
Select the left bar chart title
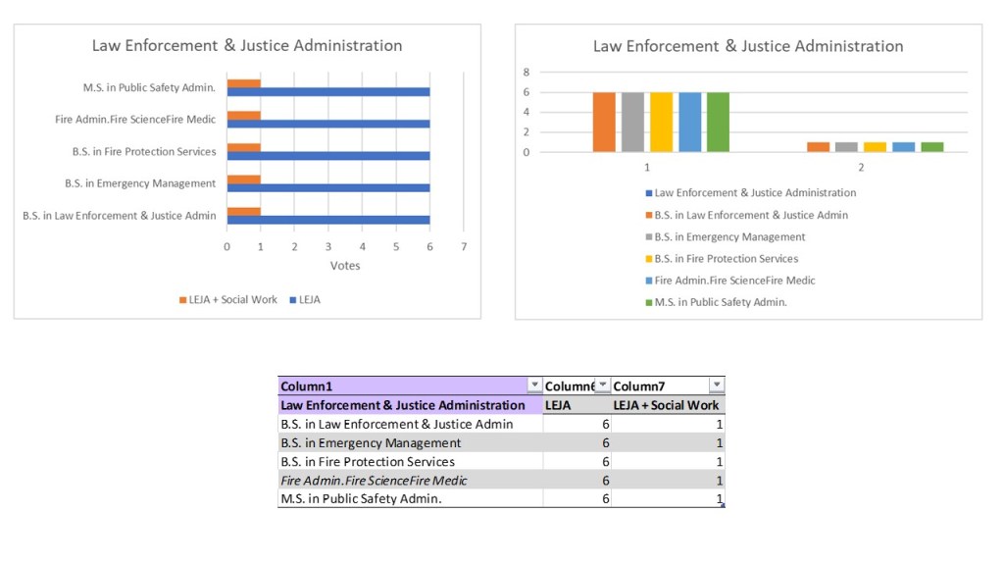[x=247, y=45]
